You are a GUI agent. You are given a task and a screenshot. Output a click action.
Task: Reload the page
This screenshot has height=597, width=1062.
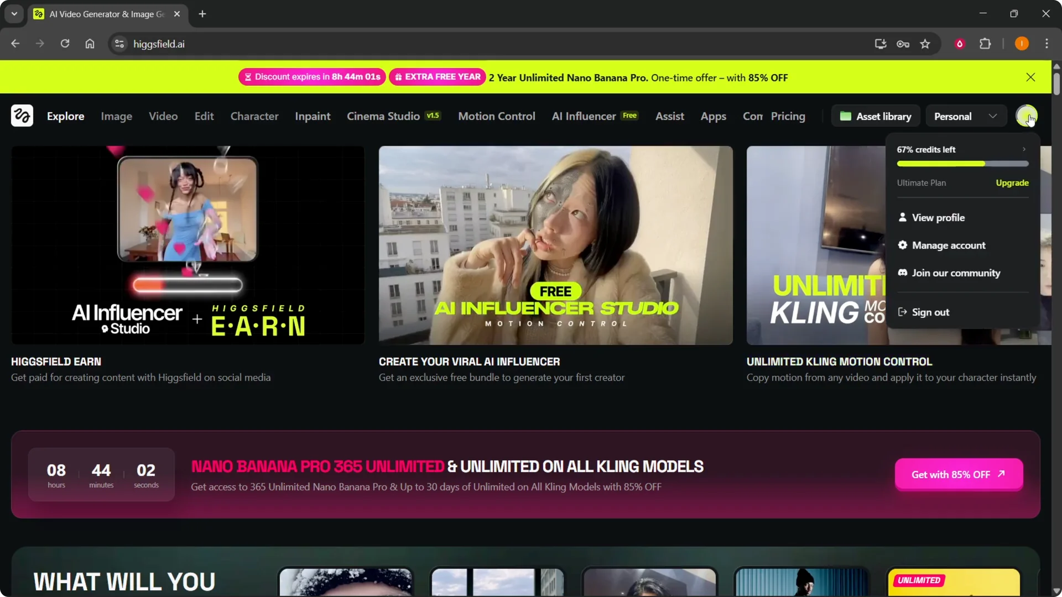(x=65, y=44)
